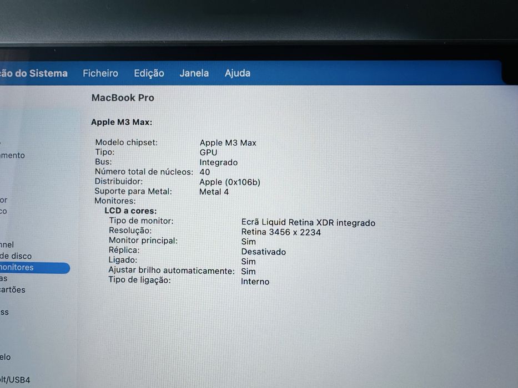Click the 'Desativado' value
Viewport: 518px width, 388px height.
[263, 252]
